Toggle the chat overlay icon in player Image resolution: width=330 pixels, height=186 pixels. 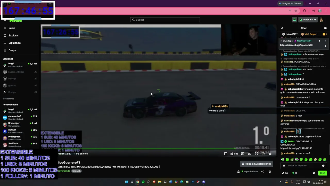tap(243, 154)
